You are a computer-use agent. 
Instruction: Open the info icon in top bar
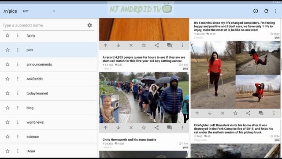[256, 11]
